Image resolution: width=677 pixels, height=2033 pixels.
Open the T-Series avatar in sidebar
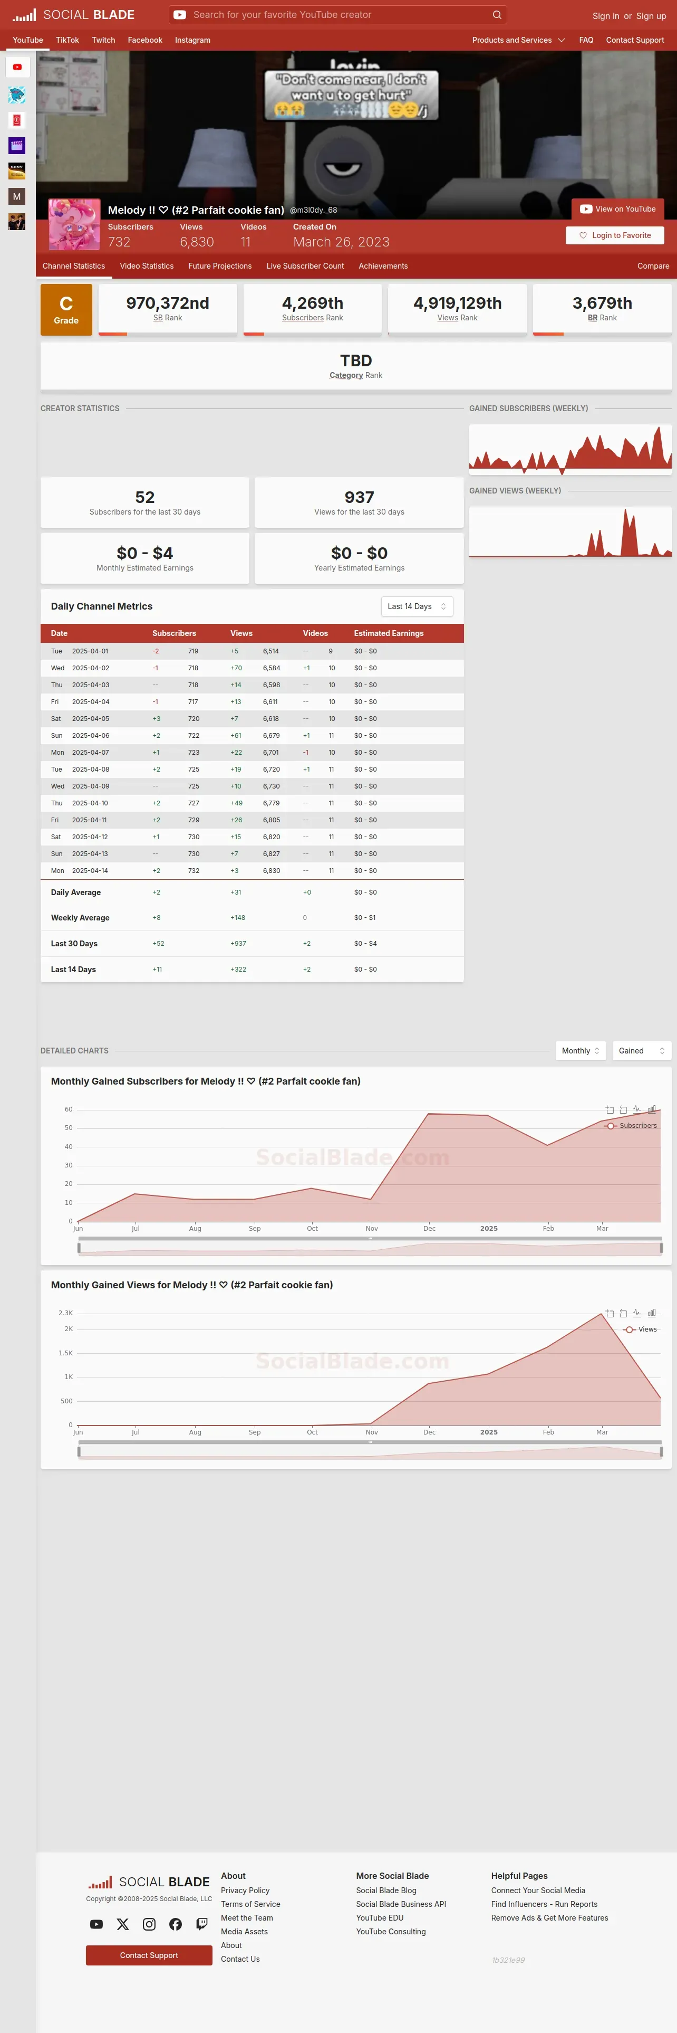pos(16,121)
